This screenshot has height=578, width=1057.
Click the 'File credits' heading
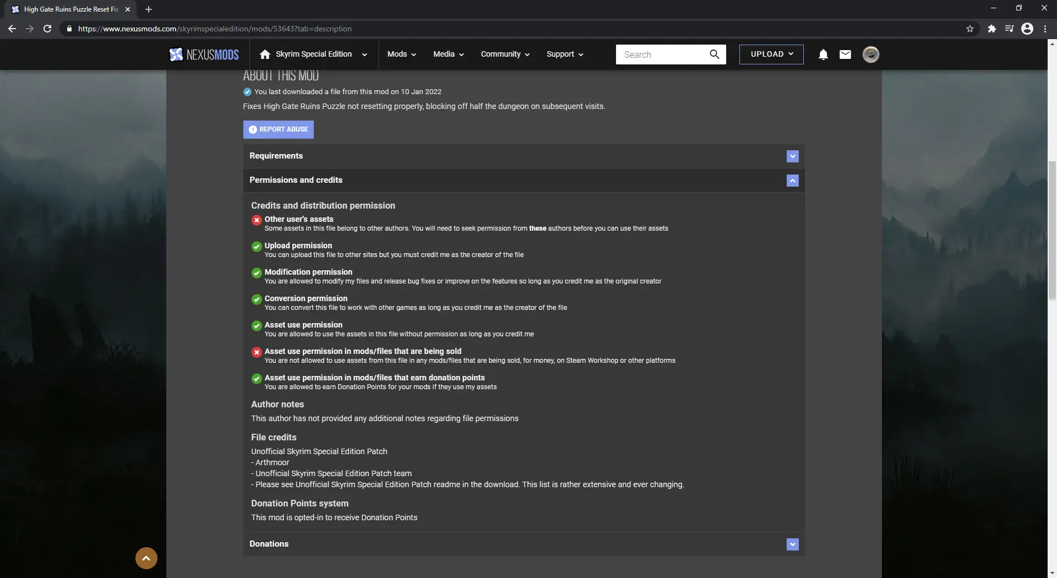[274, 437]
